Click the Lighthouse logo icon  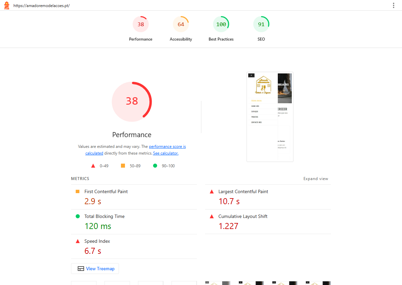(6, 5)
